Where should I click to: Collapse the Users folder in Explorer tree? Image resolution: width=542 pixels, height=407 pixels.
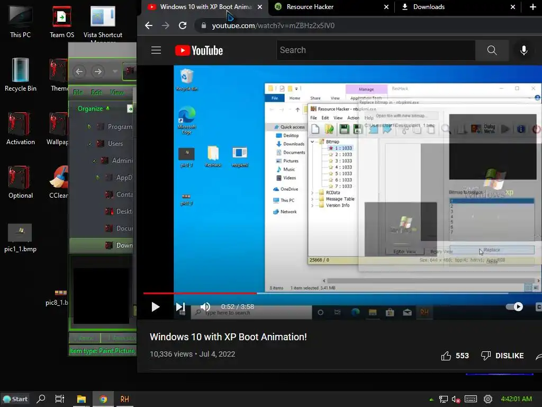(90, 144)
